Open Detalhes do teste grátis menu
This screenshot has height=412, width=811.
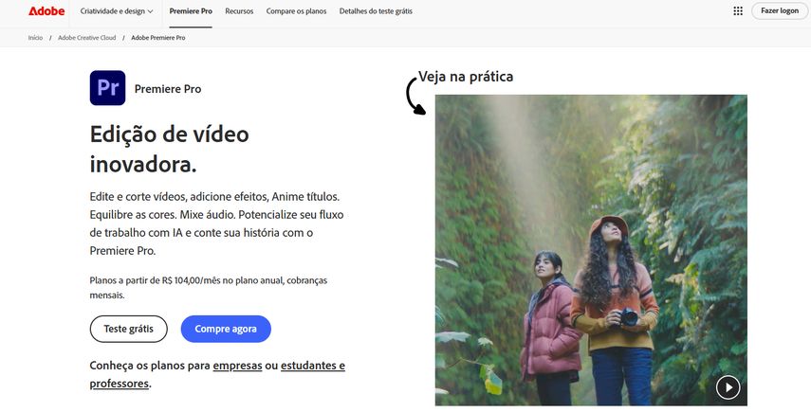(x=376, y=10)
